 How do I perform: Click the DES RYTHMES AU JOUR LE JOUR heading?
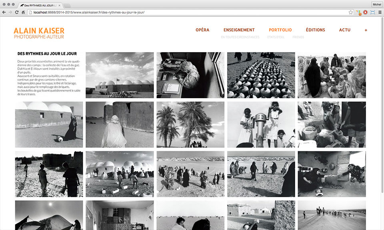[x=47, y=53]
